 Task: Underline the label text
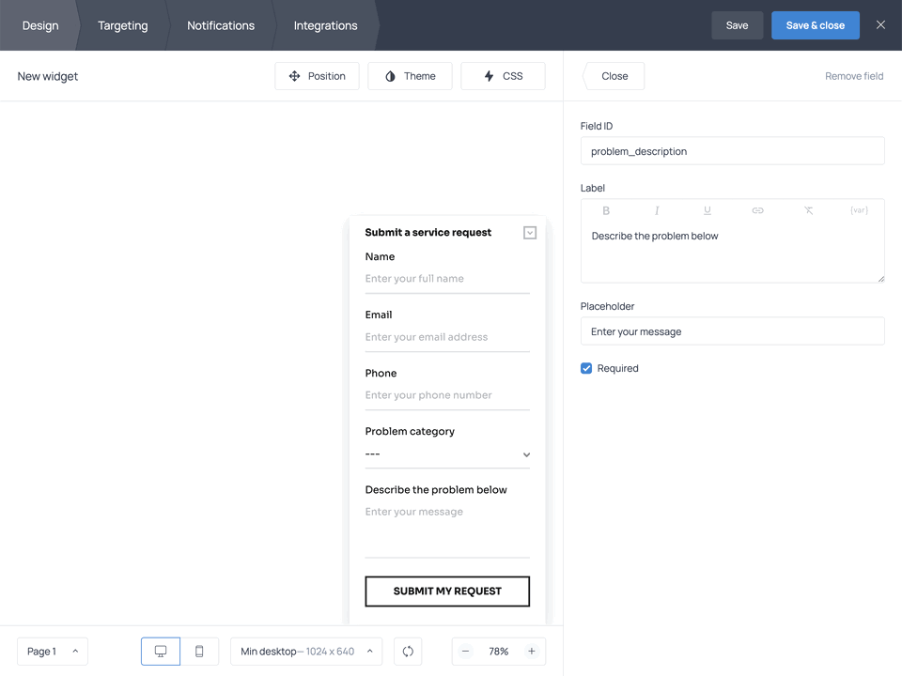[x=707, y=210]
